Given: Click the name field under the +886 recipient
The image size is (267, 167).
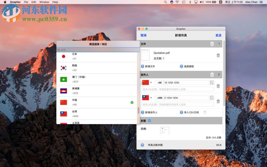Looking at the screenshot, I should tap(178, 104).
